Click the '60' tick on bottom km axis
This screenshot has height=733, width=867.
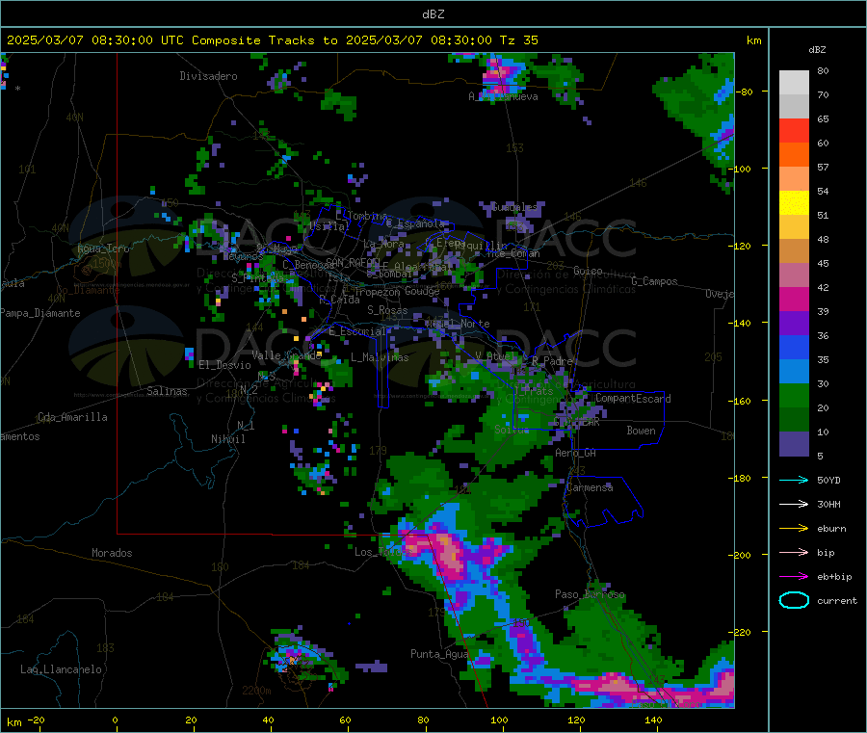pyautogui.click(x=345, y=720)
